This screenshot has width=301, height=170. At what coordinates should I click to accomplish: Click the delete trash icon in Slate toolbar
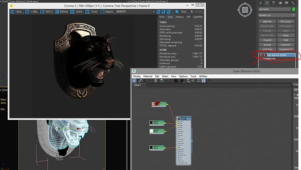pos(156,81)
